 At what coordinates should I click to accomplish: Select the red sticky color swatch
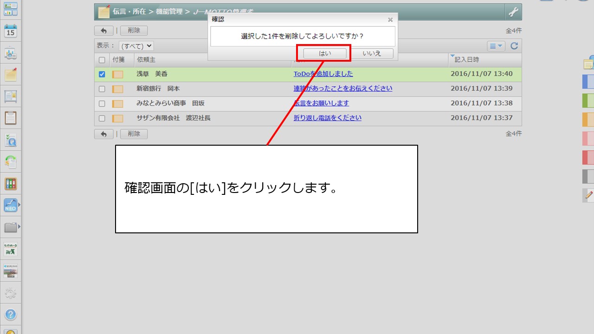588,158
